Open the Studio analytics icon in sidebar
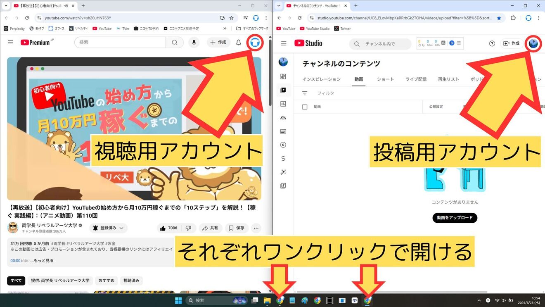Screen dimensions: 545x307 pyautogui.click(x=283, y=104)
